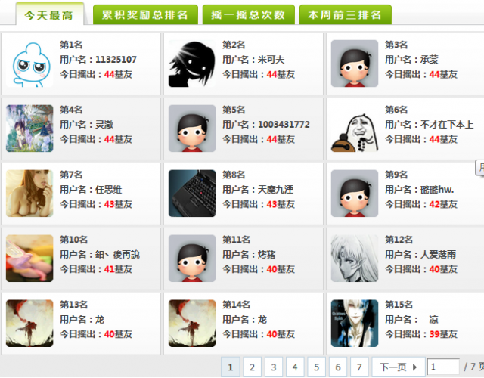Open the pale anime avatar of rank 15
The width and height of the screenshot is (484, 378).
pyautogui.click(x=355, y=324)
